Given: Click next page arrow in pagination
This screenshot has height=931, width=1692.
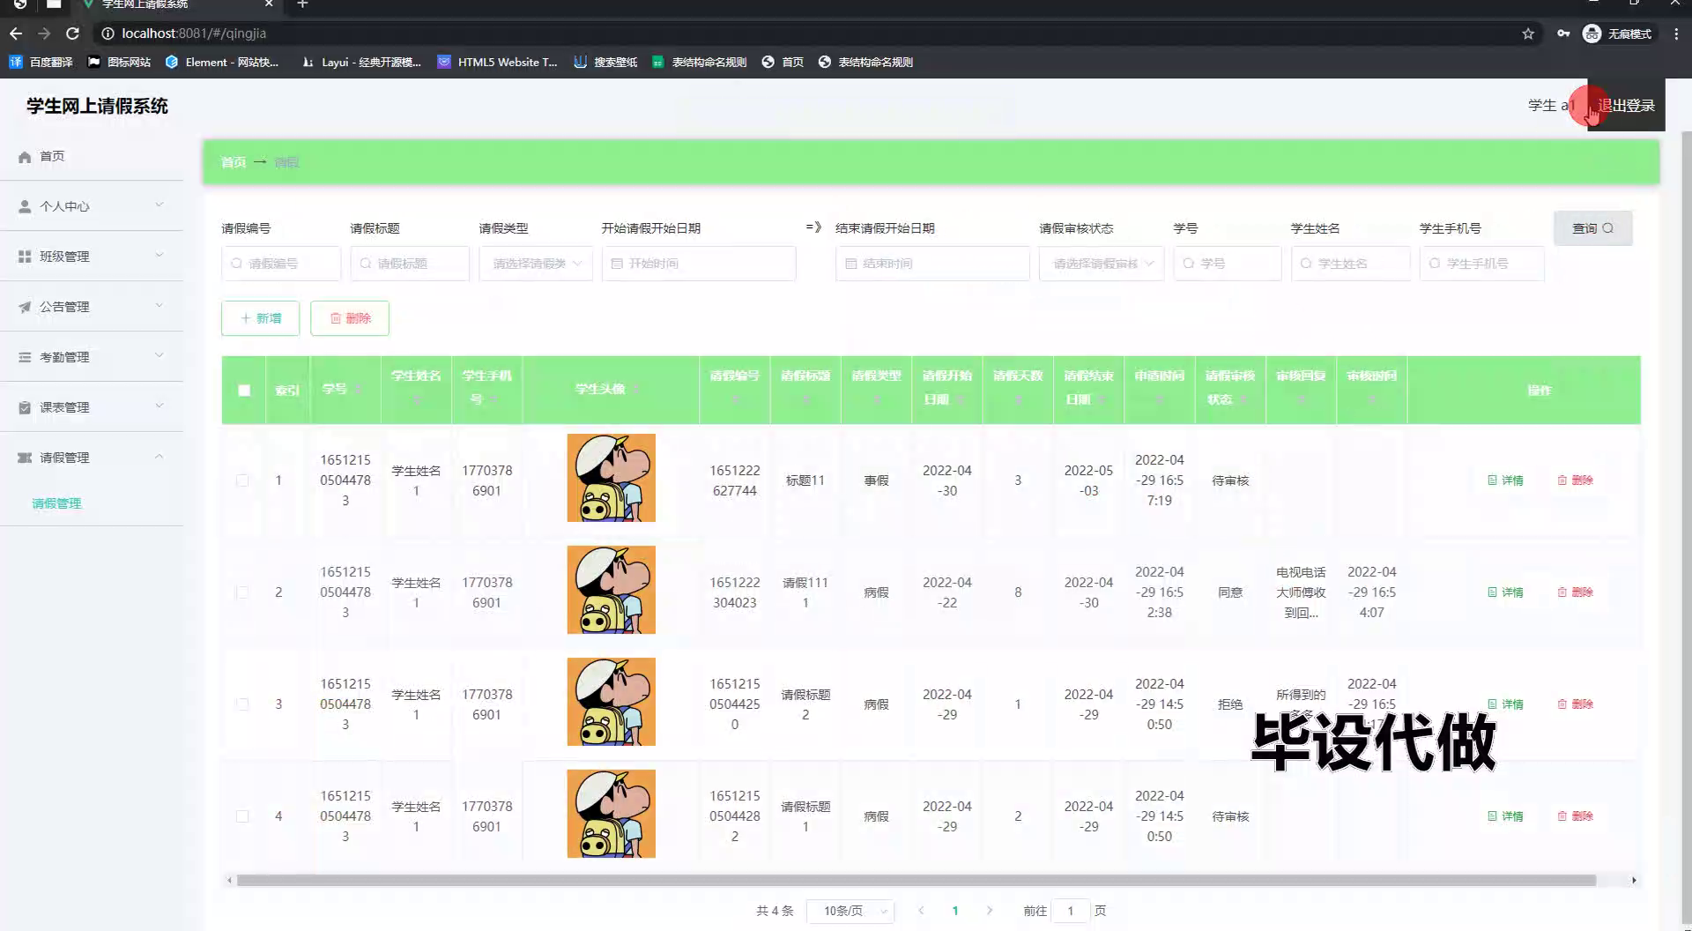Looking at the screenshot, I should (x=990, y=911).
